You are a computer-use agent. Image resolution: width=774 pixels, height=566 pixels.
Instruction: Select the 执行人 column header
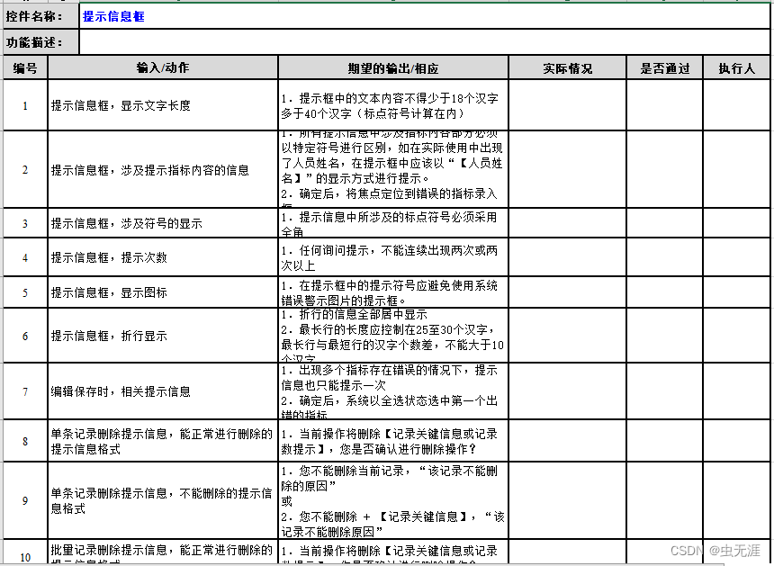(x=736, y=67)
